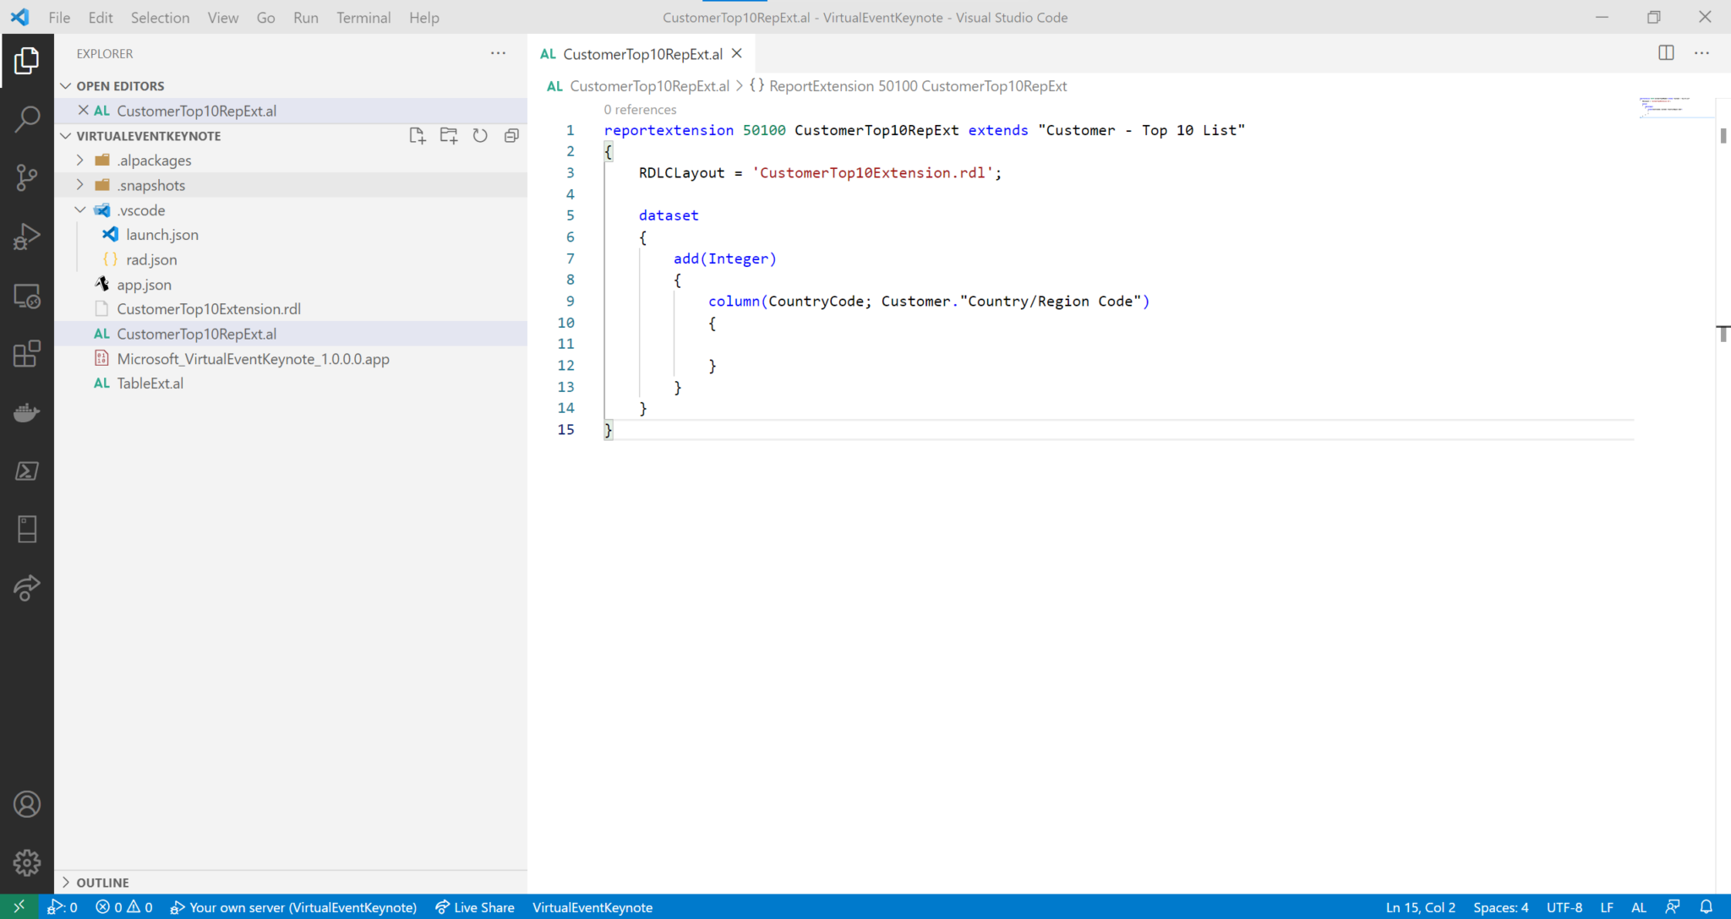Select the Docker extension icon in Activity Bar
1731x919 pixels.
coord(28,412)
